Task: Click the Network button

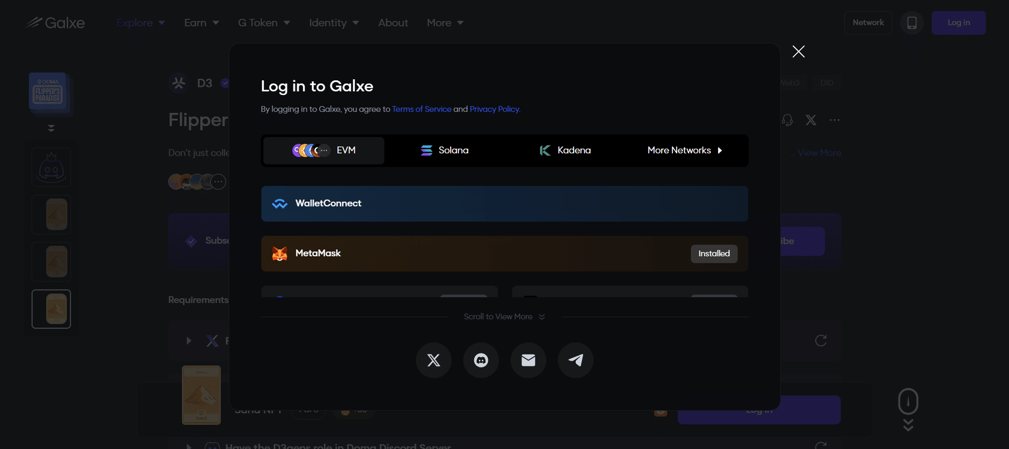Action: (868, 23)
